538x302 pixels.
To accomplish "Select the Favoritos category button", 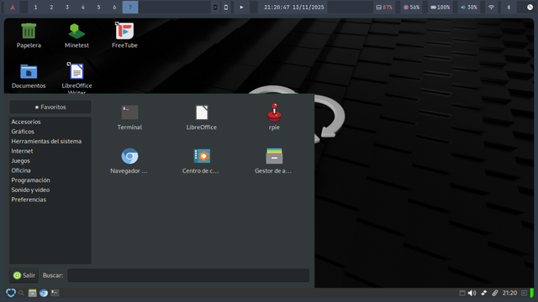I will point(50,107).
